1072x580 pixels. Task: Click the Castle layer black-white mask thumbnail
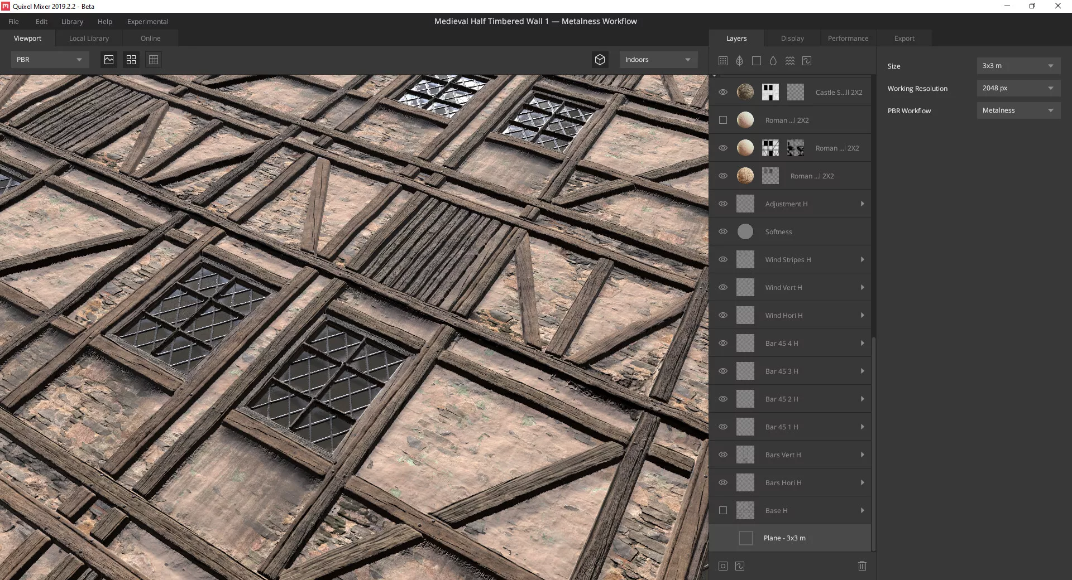coord(770,92)
